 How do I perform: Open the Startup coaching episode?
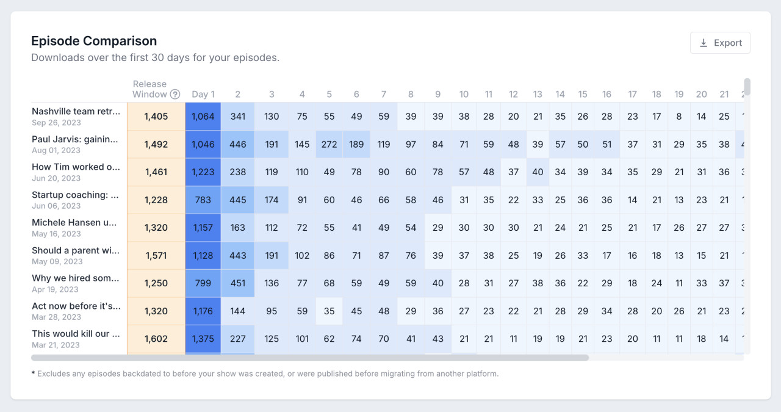(x=76, y=195)
